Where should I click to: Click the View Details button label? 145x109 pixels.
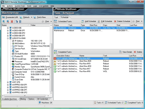coord(127,52)
